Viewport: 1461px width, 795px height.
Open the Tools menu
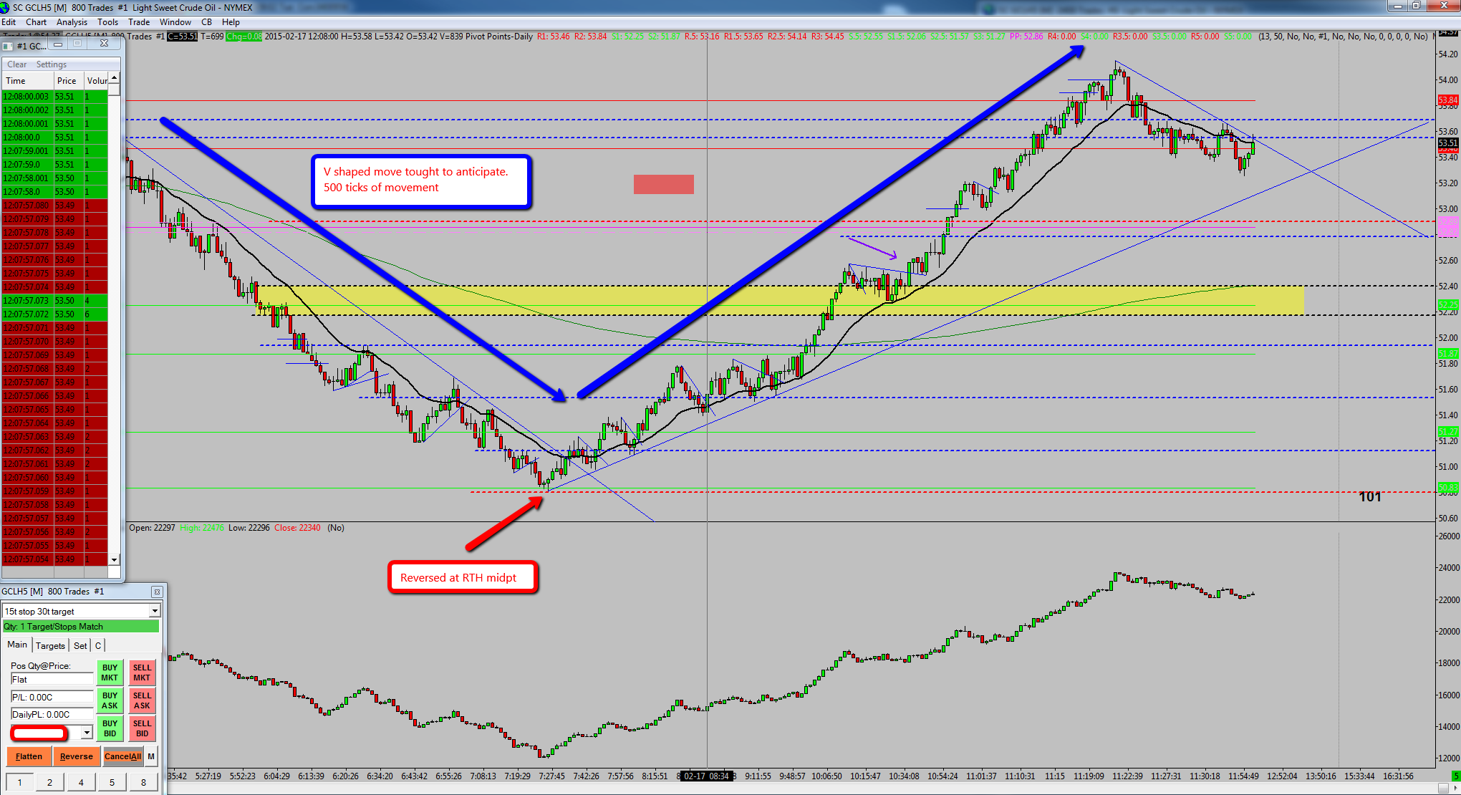pos(107,22)
